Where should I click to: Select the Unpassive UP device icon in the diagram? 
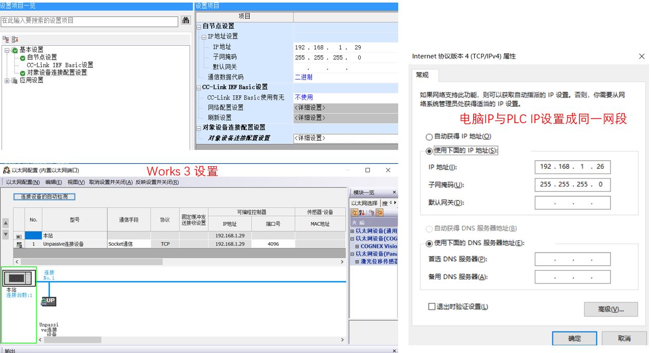(x=49, y=301)
